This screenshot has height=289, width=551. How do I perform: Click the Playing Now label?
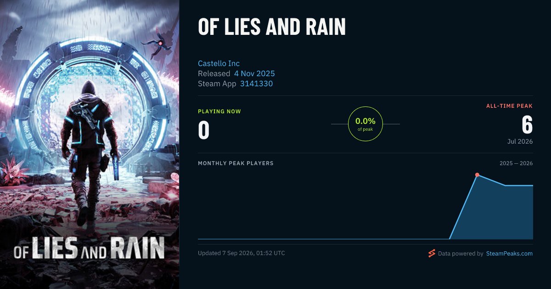[x=219, y=111]
